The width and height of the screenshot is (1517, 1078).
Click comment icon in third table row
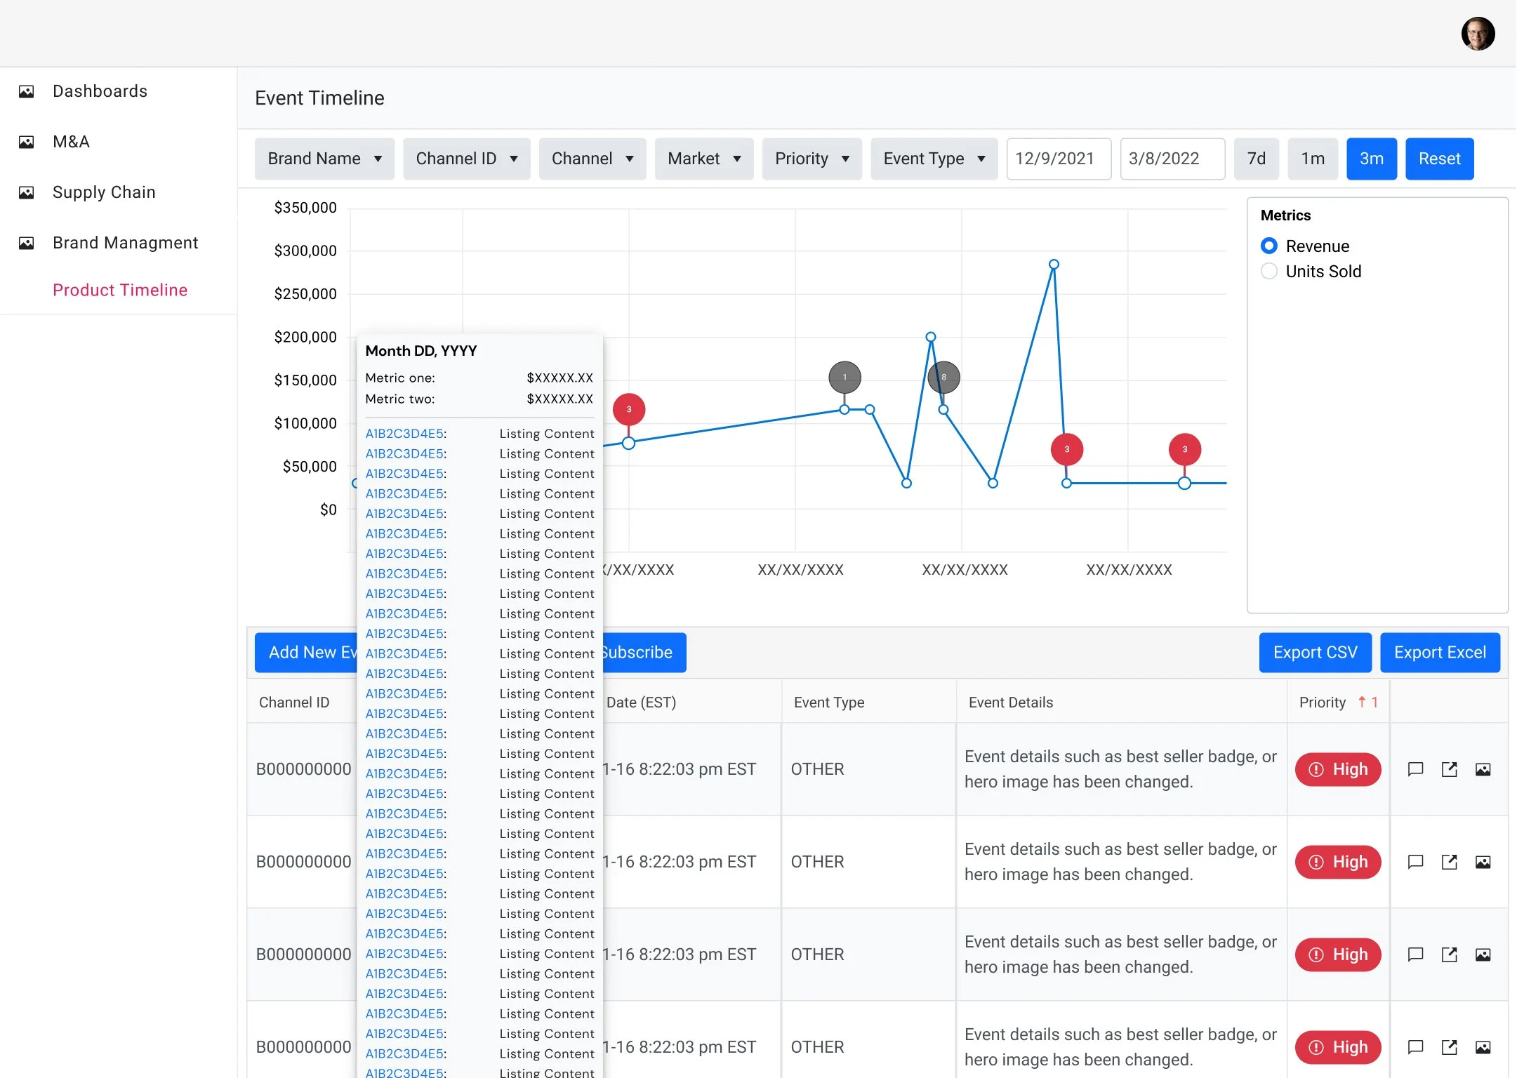pyautogui.click(x=1415, y=954)
